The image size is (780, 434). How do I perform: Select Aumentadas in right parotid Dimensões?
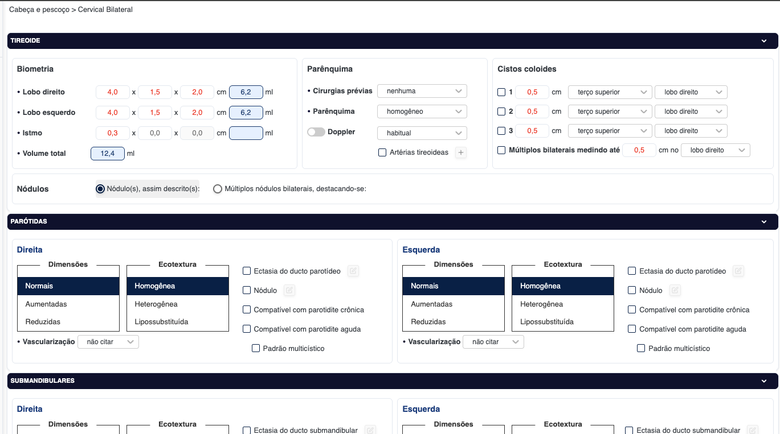(46, 304)
